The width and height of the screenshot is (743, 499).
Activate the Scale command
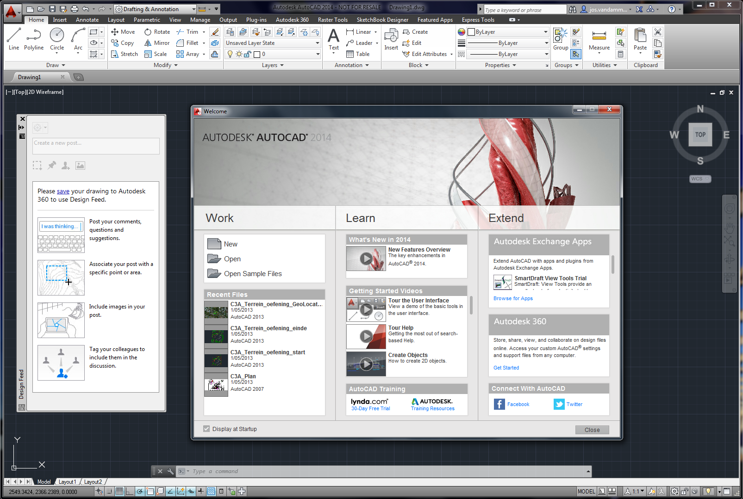pos(156,54)
